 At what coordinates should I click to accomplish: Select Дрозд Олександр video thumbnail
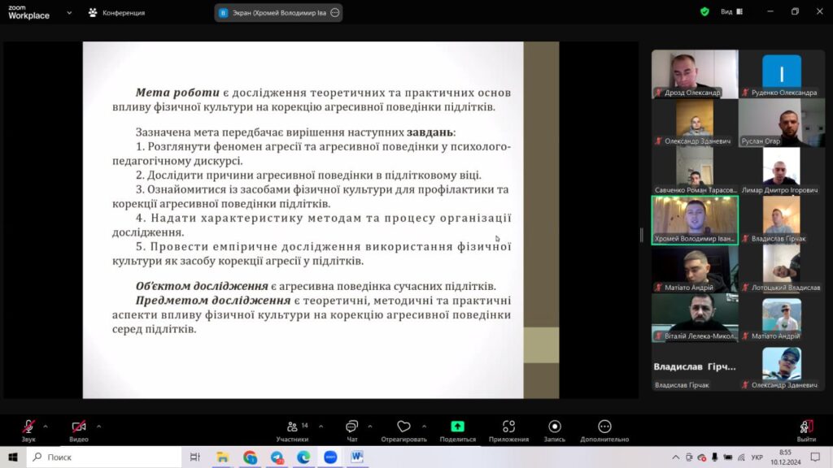pyautogui.click(x=694, y=74)
